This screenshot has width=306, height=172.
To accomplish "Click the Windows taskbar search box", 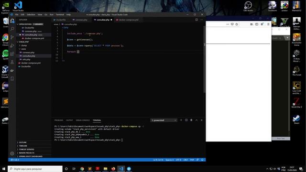I will tap(35, 169).
